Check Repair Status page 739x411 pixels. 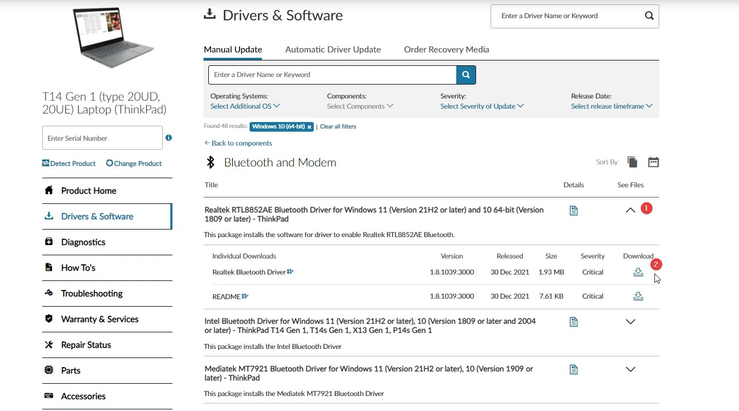click(107, 345)
